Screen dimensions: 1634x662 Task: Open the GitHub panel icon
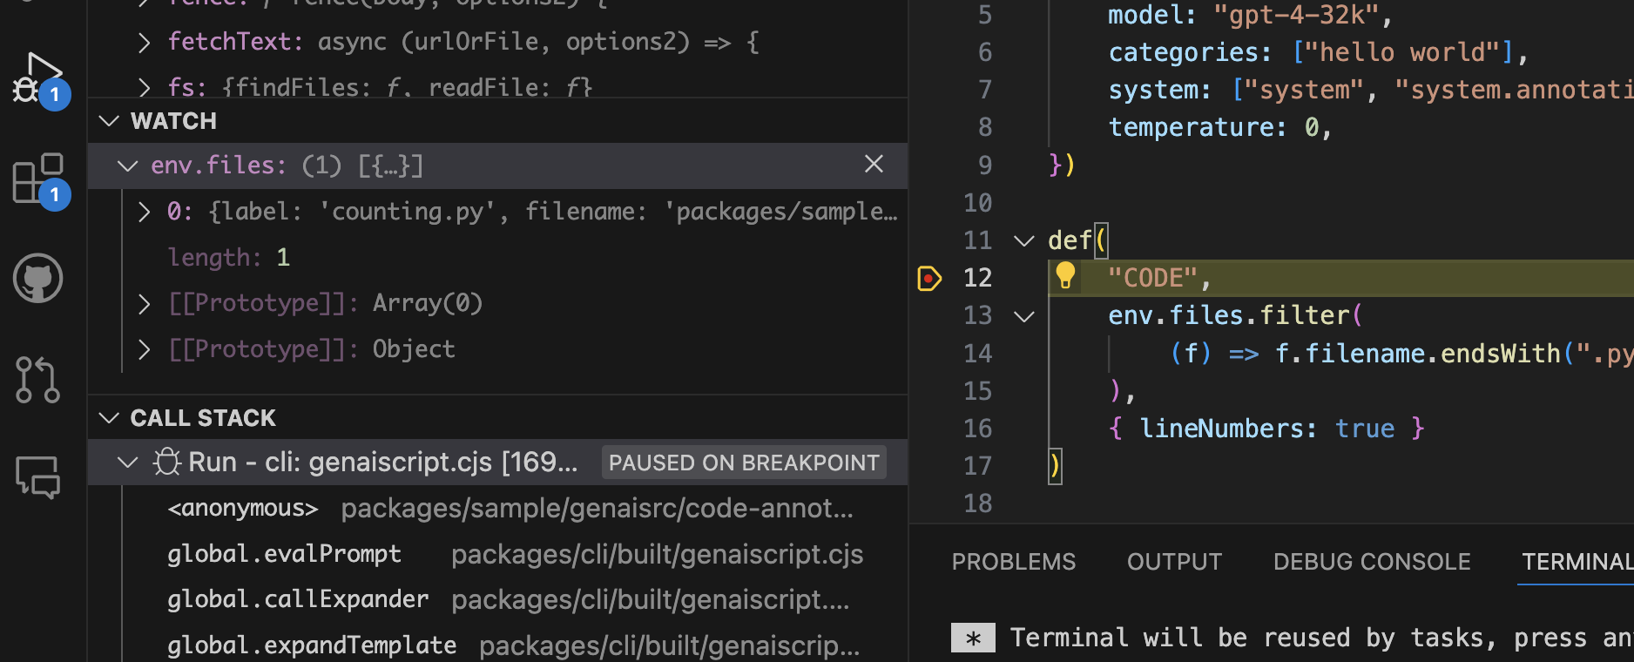click(x=38, y=279)
